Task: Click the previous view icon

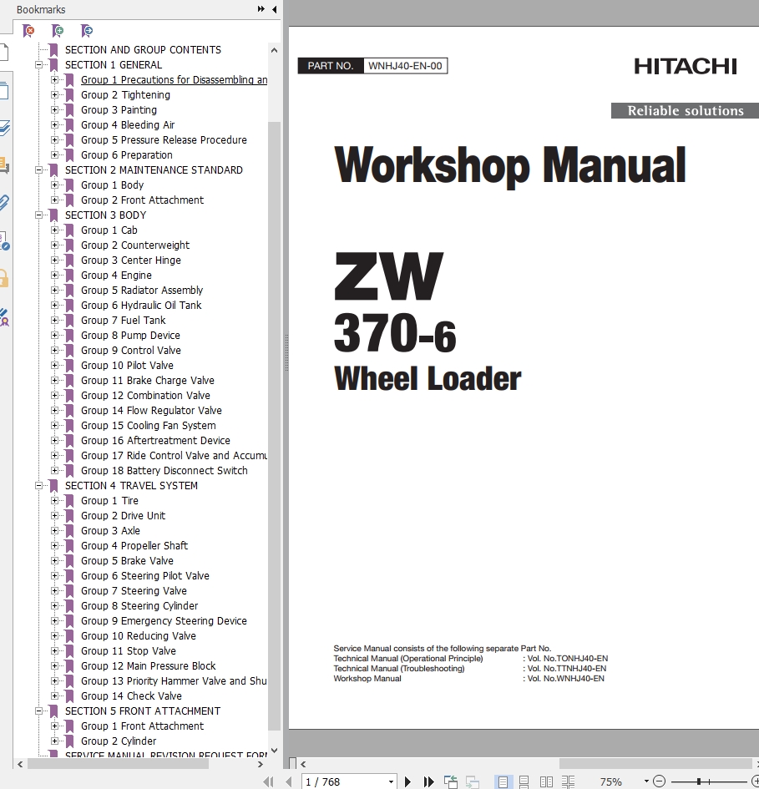Action: 450,781
